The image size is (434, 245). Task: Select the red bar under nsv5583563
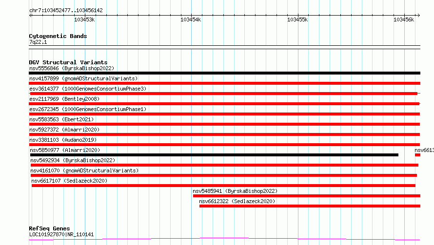(x=224, y=124)
